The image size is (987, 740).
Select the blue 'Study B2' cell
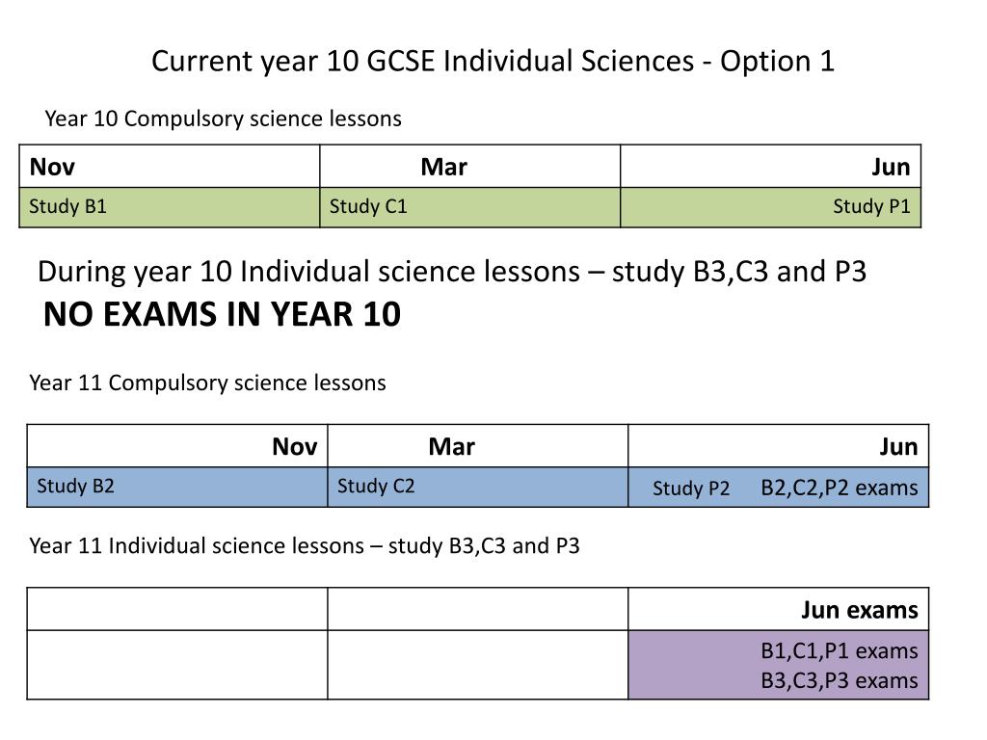tap(177, 487)
